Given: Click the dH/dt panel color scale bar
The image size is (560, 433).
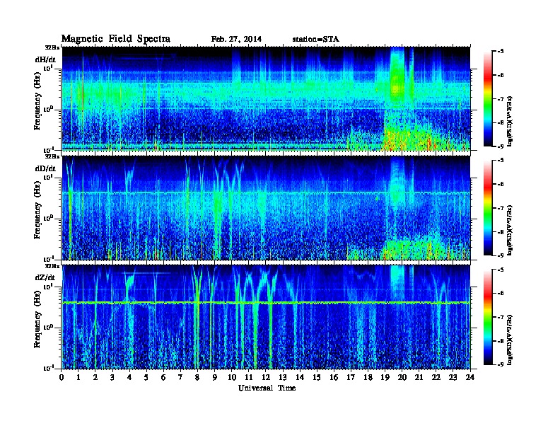Looking at the screenshot, I should (x=488, y=99).
